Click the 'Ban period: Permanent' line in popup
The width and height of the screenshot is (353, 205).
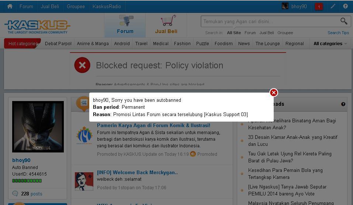(x=119, y=107)
